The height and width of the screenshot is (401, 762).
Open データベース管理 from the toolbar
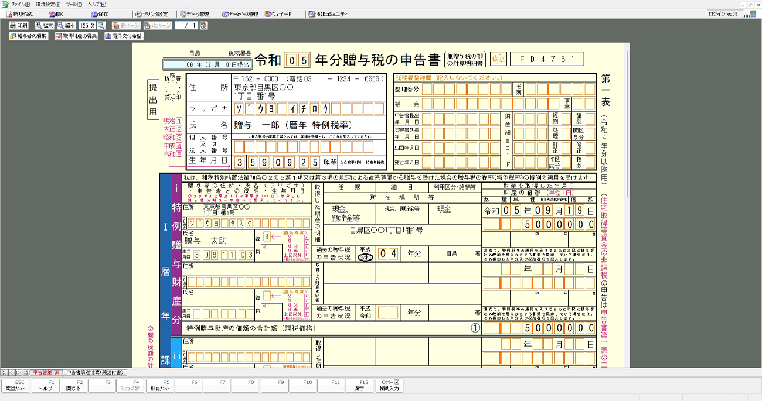[240, 14]
